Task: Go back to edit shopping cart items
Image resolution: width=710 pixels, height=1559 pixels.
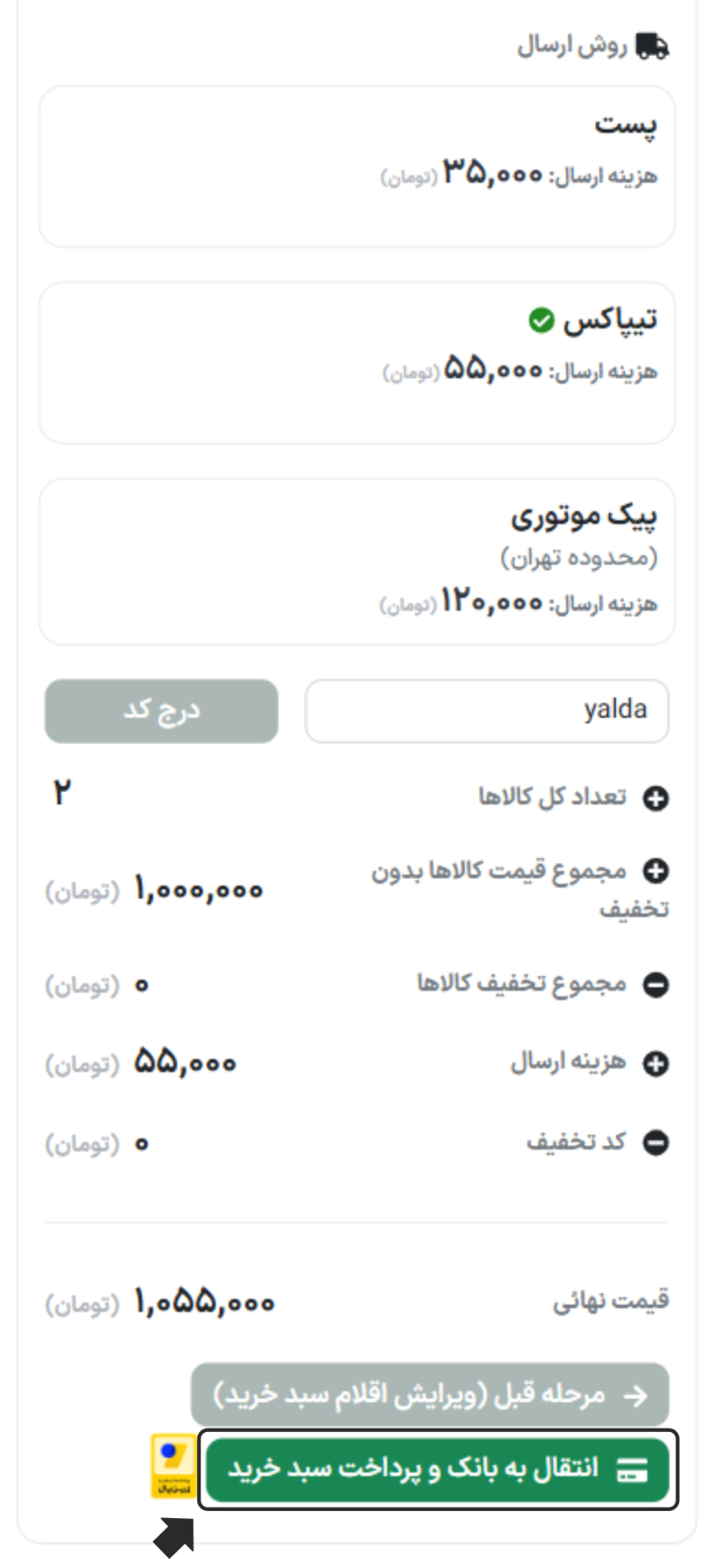Action: (430, 1396)
